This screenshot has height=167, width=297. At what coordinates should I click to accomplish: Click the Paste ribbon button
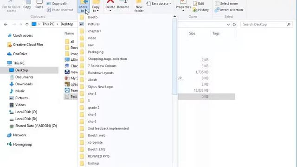[39, 5]
